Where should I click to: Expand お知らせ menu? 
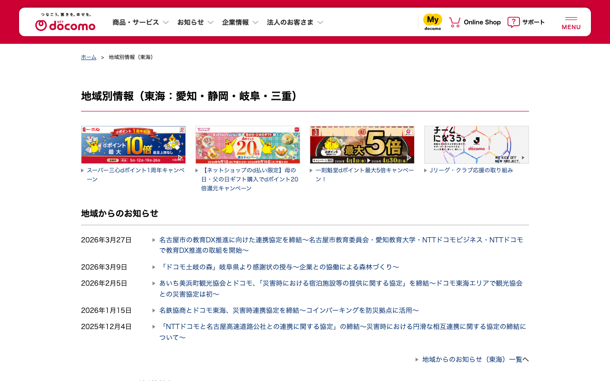pos(195,22)
